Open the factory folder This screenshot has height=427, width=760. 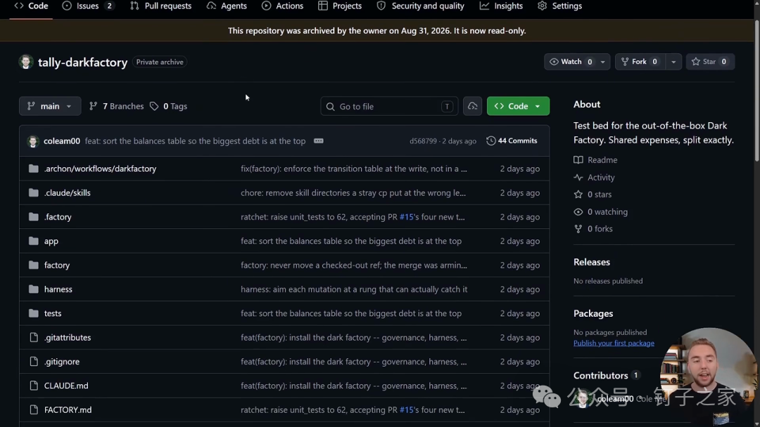point(57,265)
